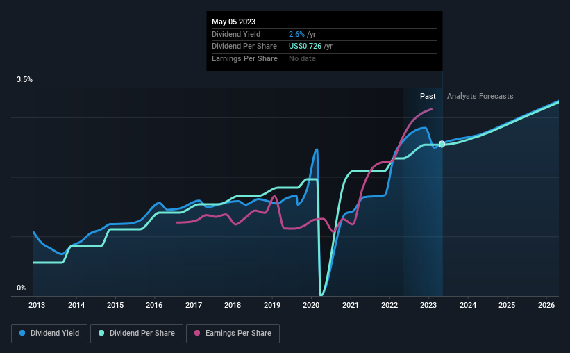Toggle the Dividend Per Share legend button
The height and width of the screenshot is (353, 570).
click(x=137, y=334)
